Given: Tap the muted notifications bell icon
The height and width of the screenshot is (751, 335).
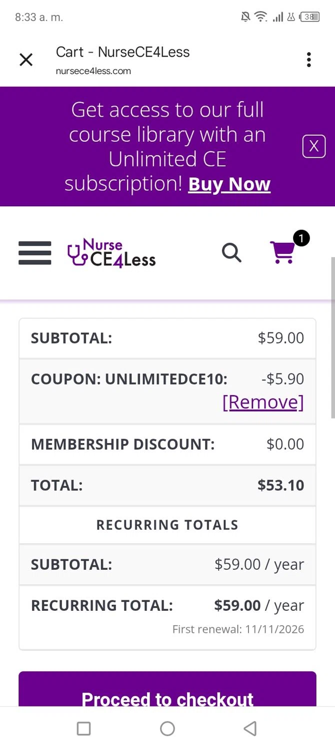Looking at the screenshot, I should [x=245, y=17].
